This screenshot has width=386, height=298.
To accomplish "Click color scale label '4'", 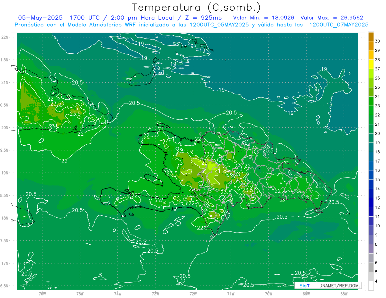I will [x=376, y=281].
